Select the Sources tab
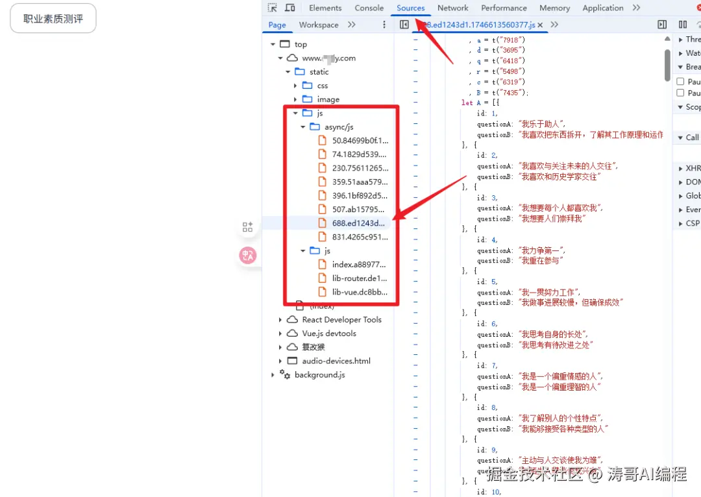The height and width of the screenshot is (497, 701). coord(410,8)
